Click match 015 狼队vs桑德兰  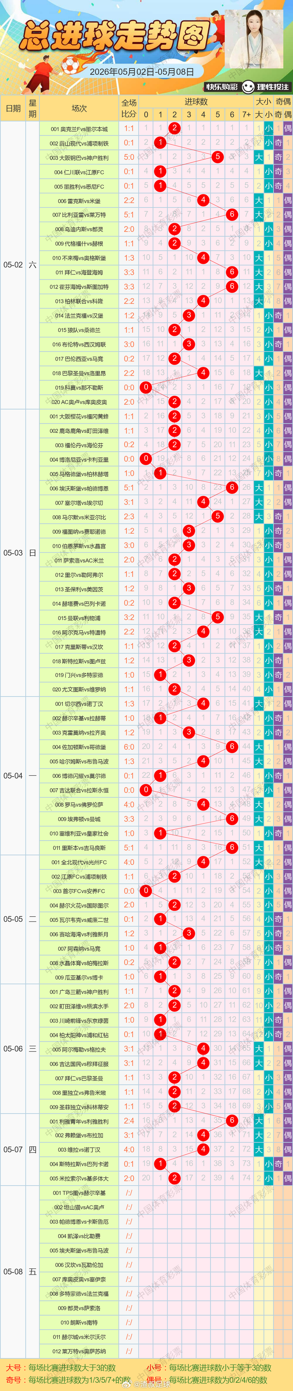(x=79, y=330)
